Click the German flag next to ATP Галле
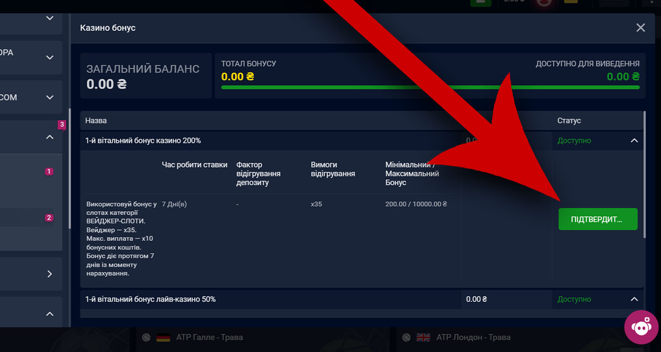Viewport: 661px width, 352px height. tap(163, 337)
